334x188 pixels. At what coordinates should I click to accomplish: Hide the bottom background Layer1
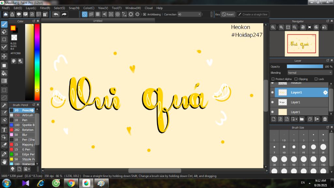coord(272,112)
